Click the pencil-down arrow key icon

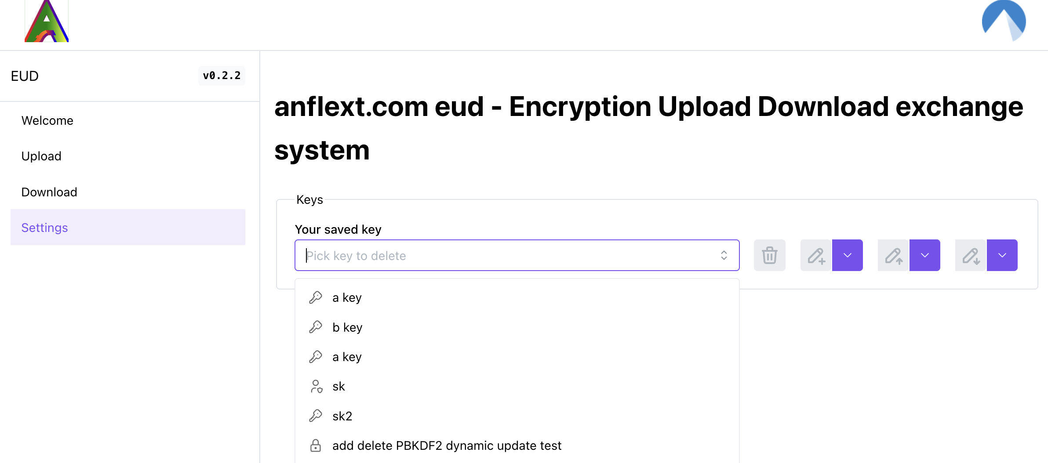(x=971, y=255)
